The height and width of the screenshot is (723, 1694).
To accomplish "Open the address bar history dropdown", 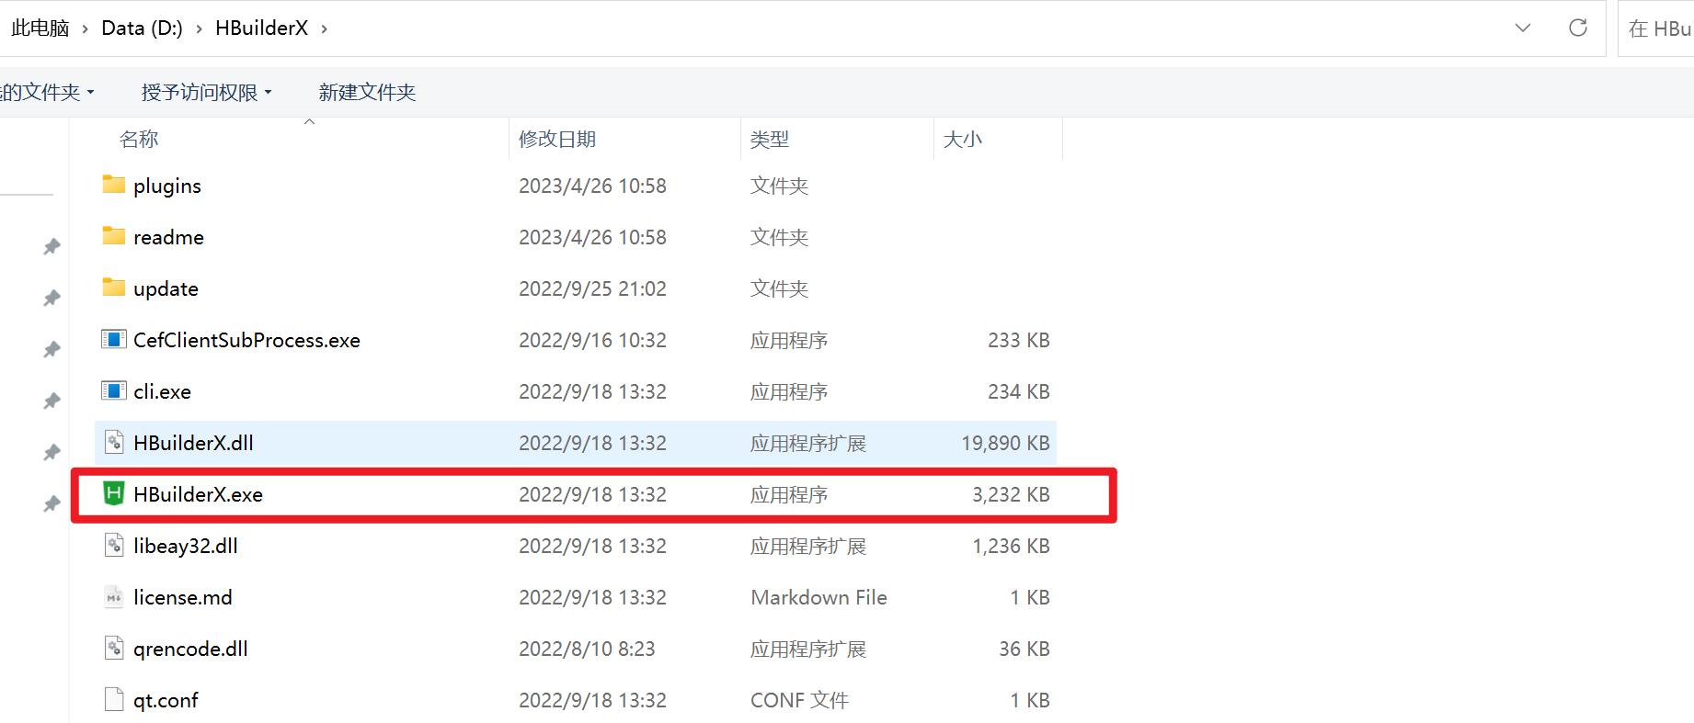I will click(x=1523, y=28).
